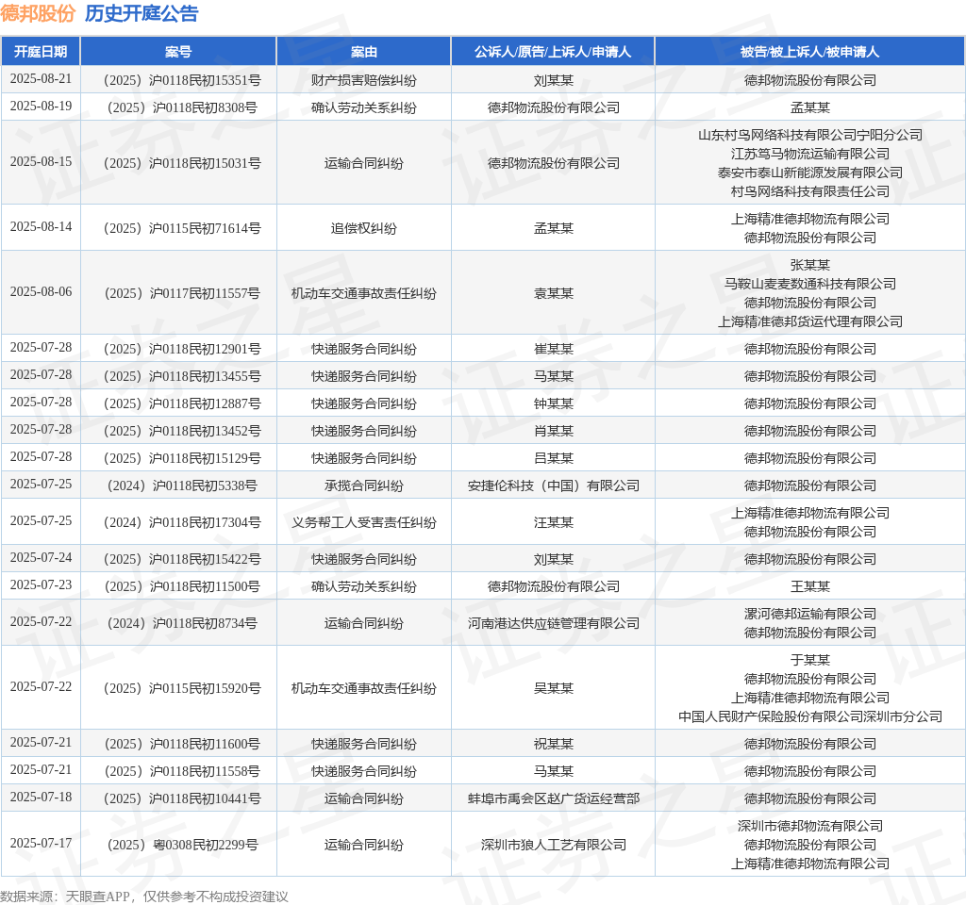Click 深圳市狼人工艺有限公司 cell

[x=553, y=845]
